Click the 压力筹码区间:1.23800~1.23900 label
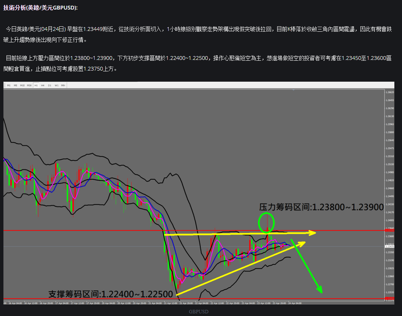402x316 pixels. tap(321, 207)
